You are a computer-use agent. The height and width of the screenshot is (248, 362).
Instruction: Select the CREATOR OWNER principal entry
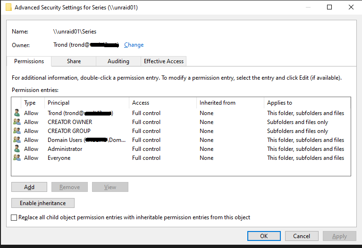(70, 122)
